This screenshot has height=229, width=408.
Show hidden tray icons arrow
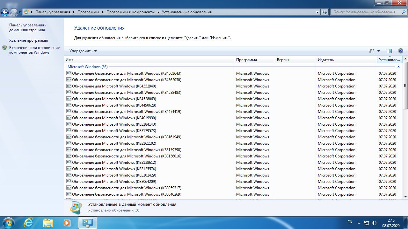click(359, 223)
